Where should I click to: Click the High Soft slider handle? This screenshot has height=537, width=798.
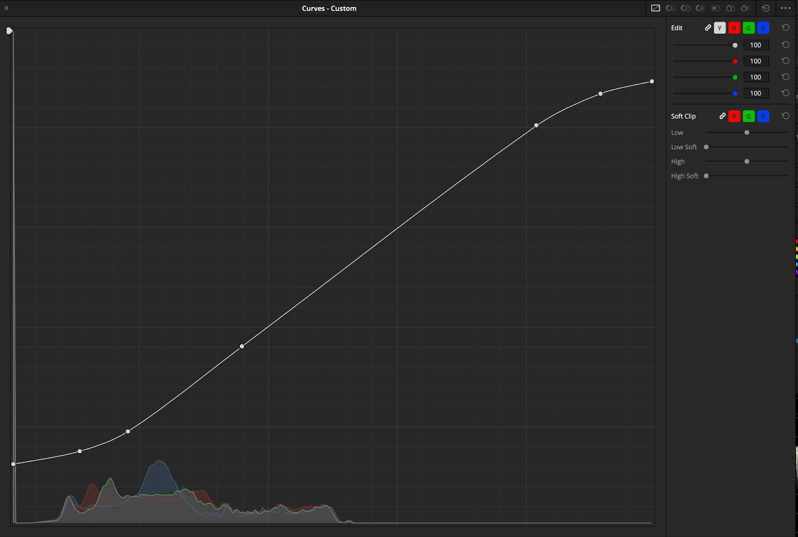pyautogui.click(x=706, y=176)
